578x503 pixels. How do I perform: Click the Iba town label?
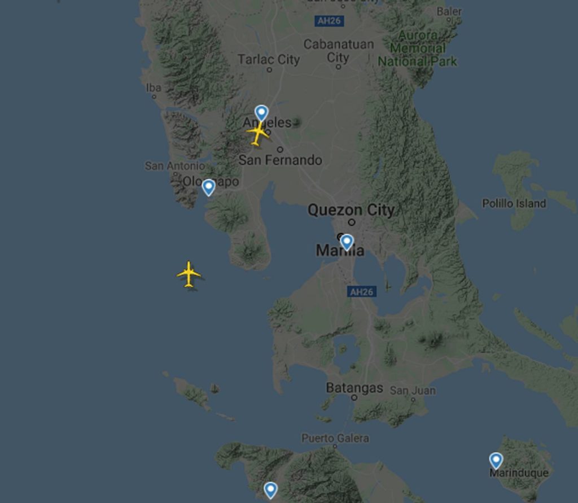pos(154,88)
